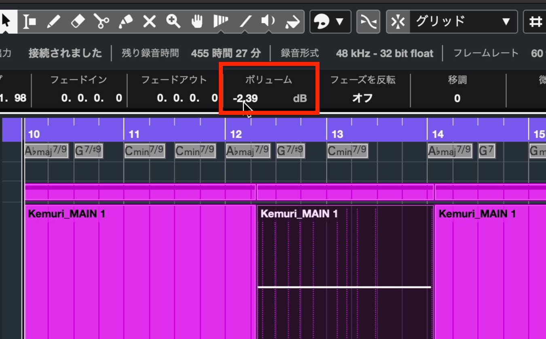546x339 pixels.
Task: Select the Zoom magnifier tool
Action: 173,21
